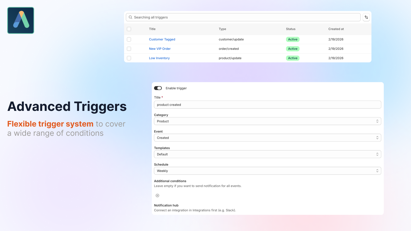Check the select-all checkbox in table header

pyautogui.click(x=129, y=29)
